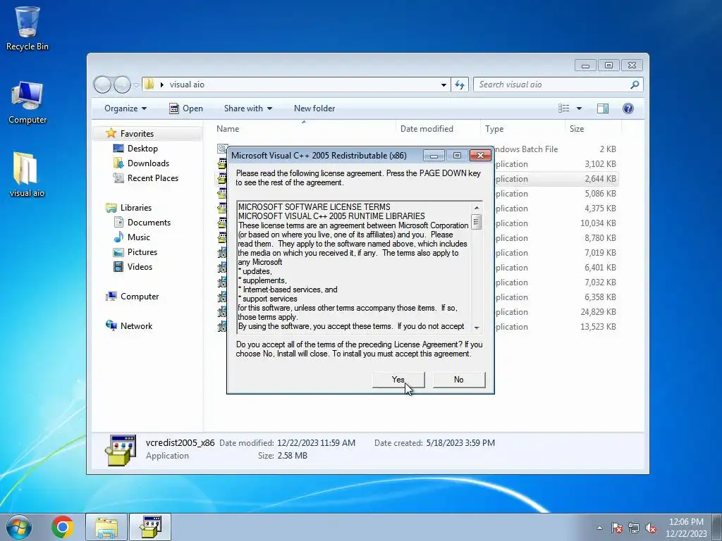Select the visual aio folder on desktop
This screenshot has height=541, width=722.
27,175
